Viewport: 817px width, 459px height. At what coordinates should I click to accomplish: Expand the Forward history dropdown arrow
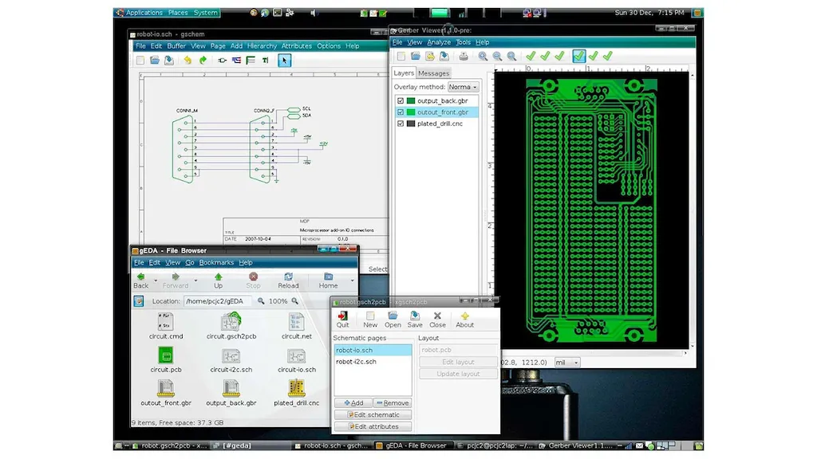pos(196,280)
